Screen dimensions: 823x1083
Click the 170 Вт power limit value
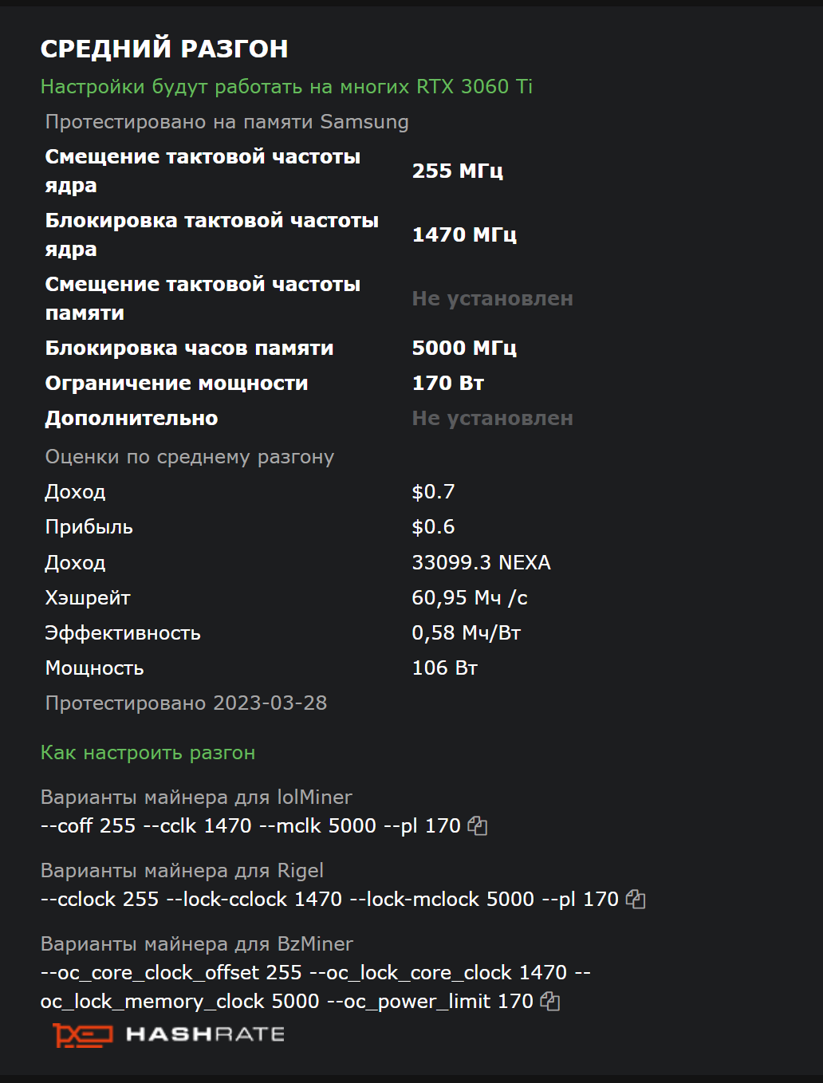pos(447,383)
